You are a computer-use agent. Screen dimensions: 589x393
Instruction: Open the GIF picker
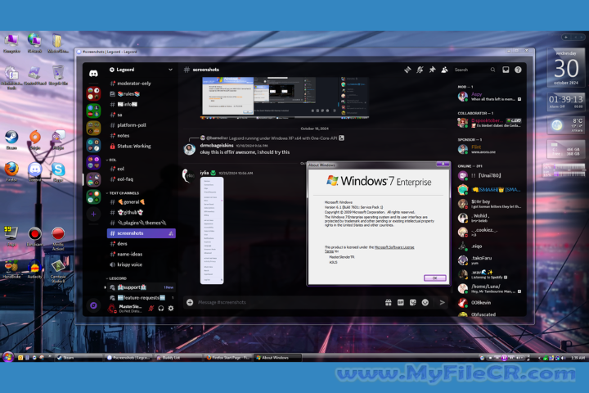400,302
